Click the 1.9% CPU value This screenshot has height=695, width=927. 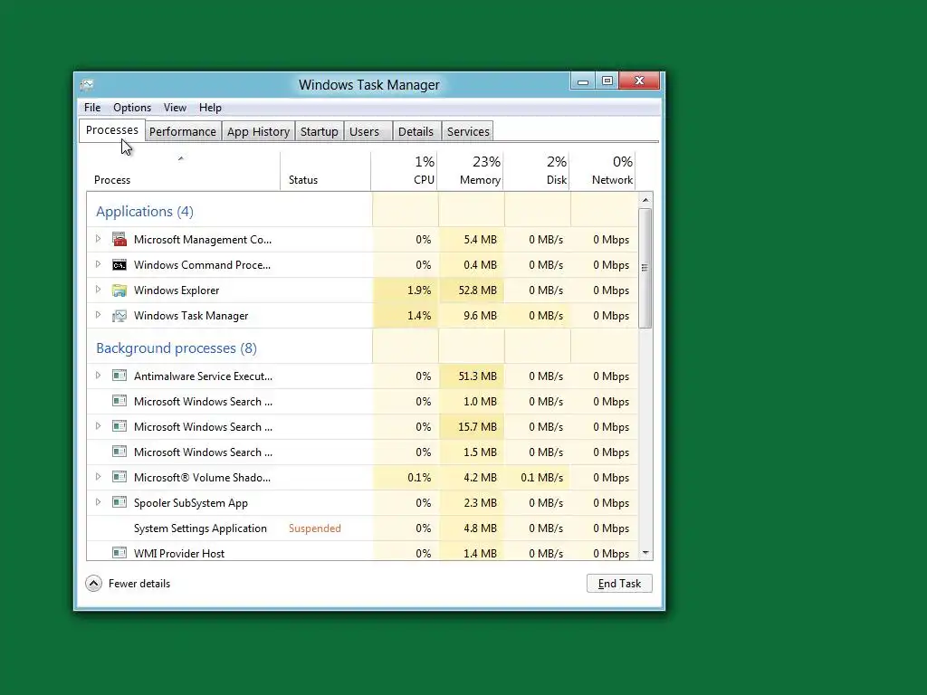[x=419, y=290]
